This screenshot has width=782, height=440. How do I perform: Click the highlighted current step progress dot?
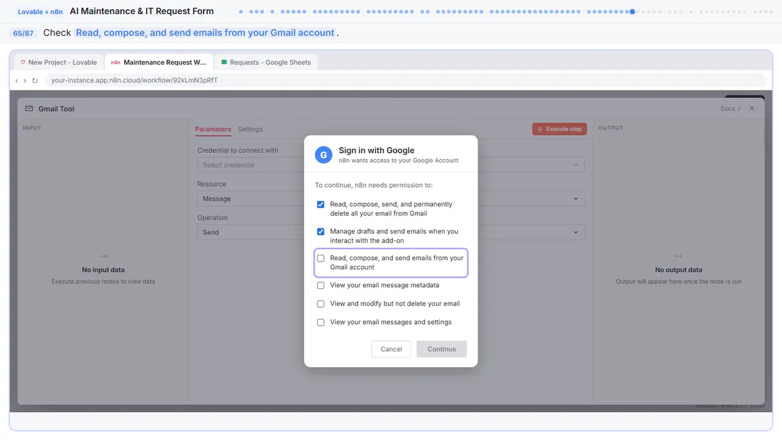click(632, 11)
